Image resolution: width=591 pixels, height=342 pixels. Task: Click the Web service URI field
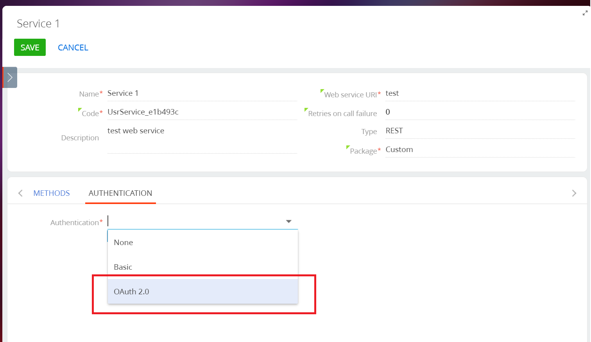(480, 93)
